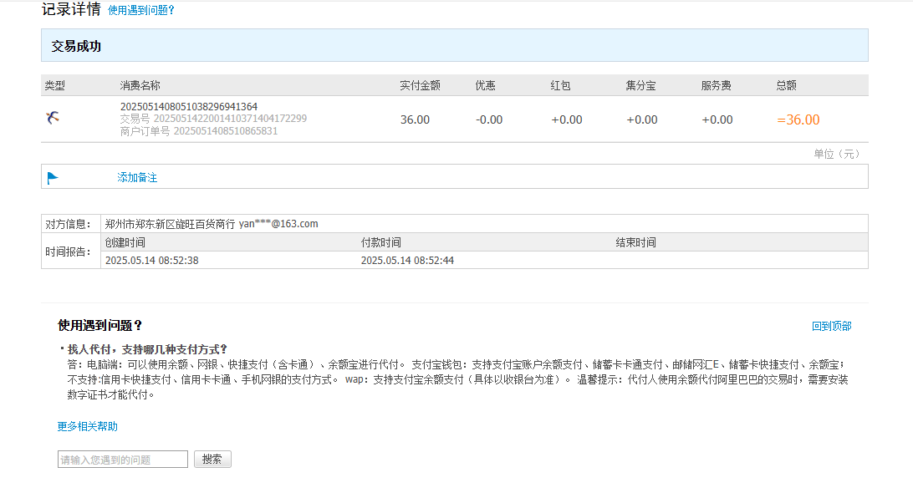The width and height of the screenshot is (913, 498).
Task: Click the 对方信息: row label
Action: coord(68,224)
